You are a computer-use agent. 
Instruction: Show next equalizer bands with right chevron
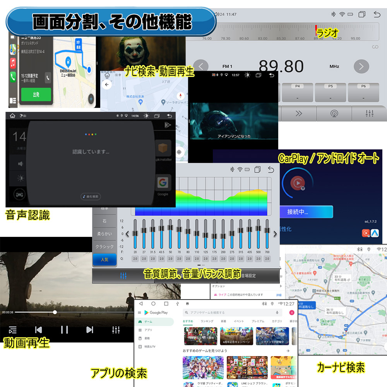pyautogui.click(x=275, y=234)
